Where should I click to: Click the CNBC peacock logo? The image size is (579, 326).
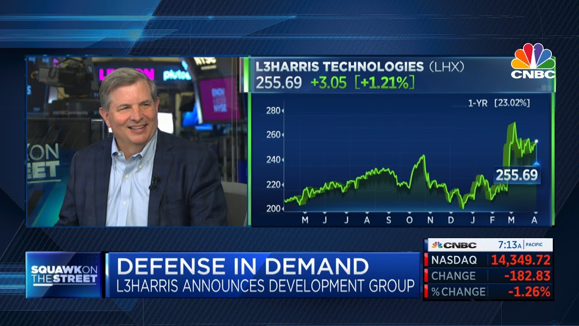(x=533, y=61)
